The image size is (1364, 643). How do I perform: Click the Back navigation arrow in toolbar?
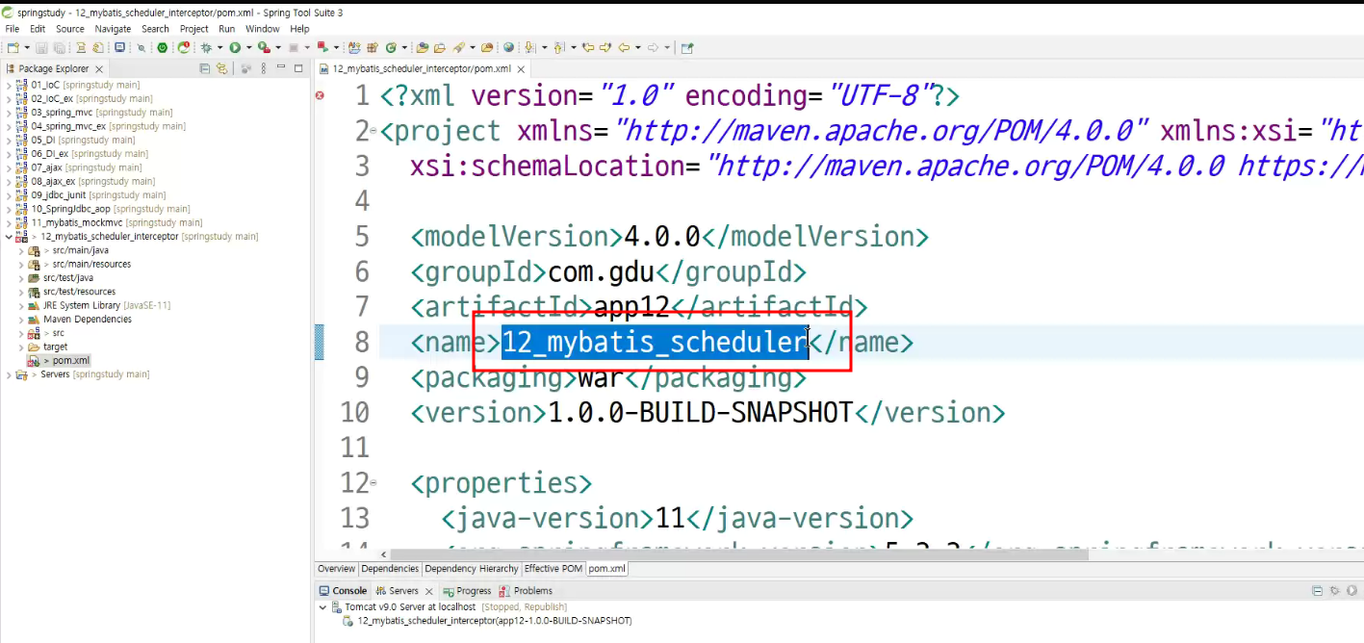click(x=624, y=47)
